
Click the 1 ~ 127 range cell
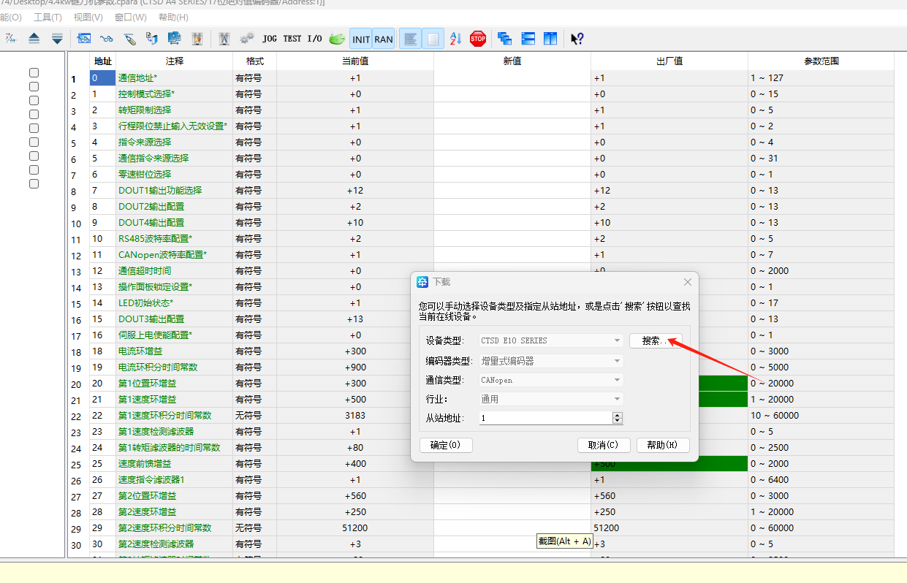coord(821,77)
